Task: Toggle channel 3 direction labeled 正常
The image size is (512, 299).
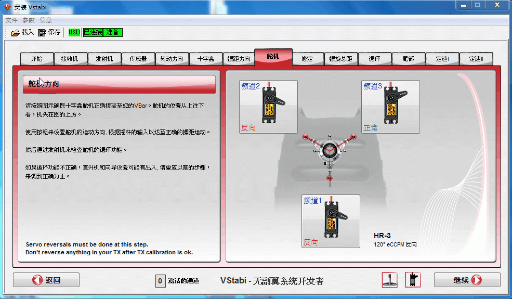Action: (x=371, y=128)
